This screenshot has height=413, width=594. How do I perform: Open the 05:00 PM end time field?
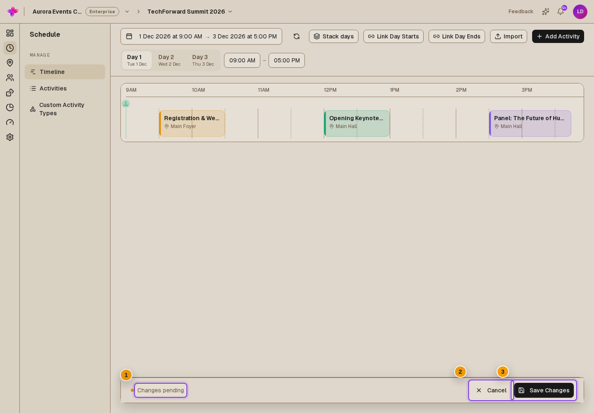[287, 60]
